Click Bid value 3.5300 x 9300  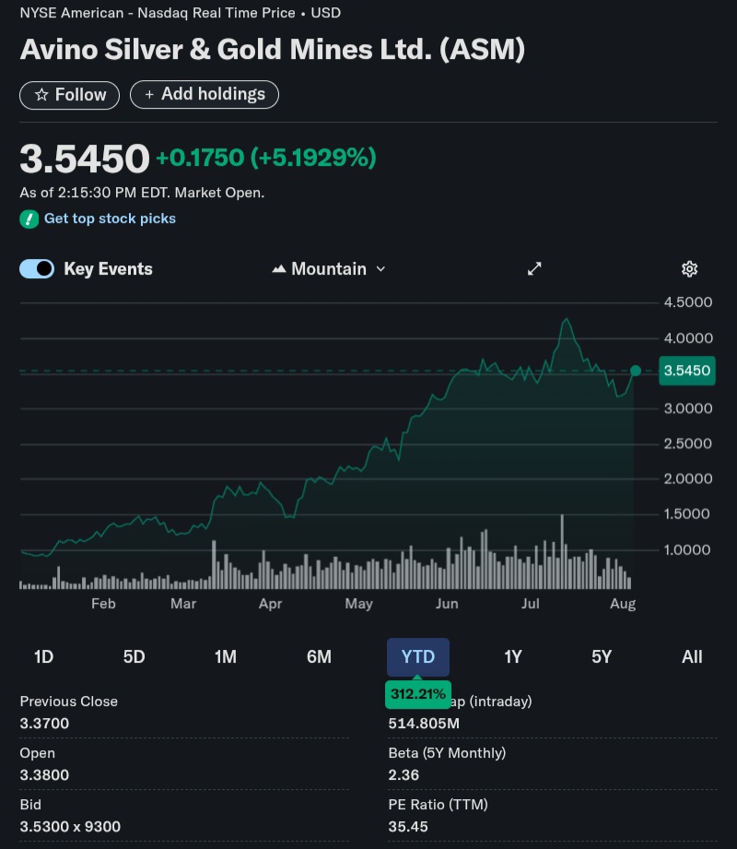coord(70,827)
